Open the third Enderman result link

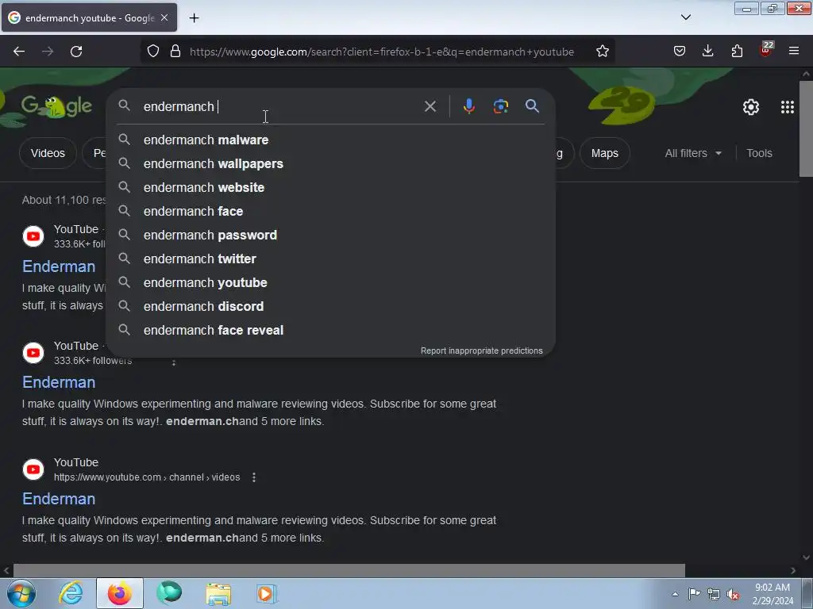59,499
